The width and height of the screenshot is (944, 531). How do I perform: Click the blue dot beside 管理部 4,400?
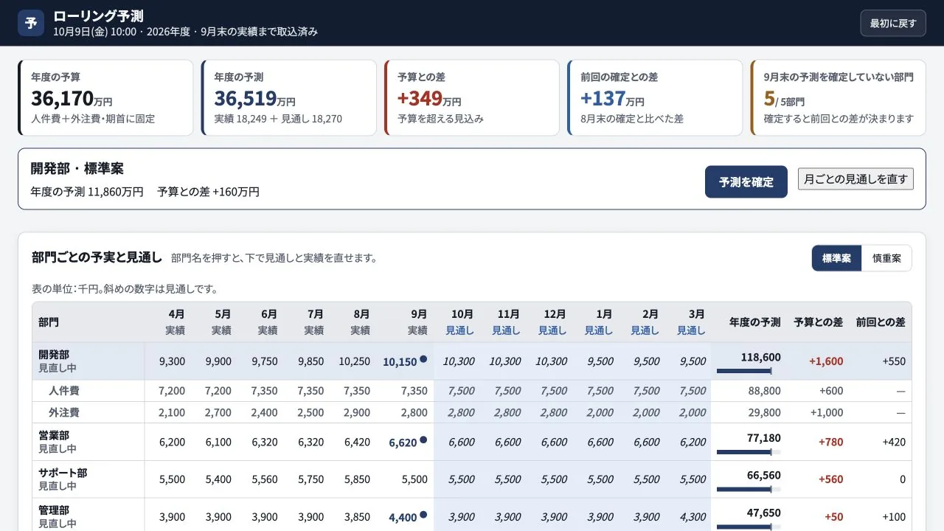click(x=423, y=515)
